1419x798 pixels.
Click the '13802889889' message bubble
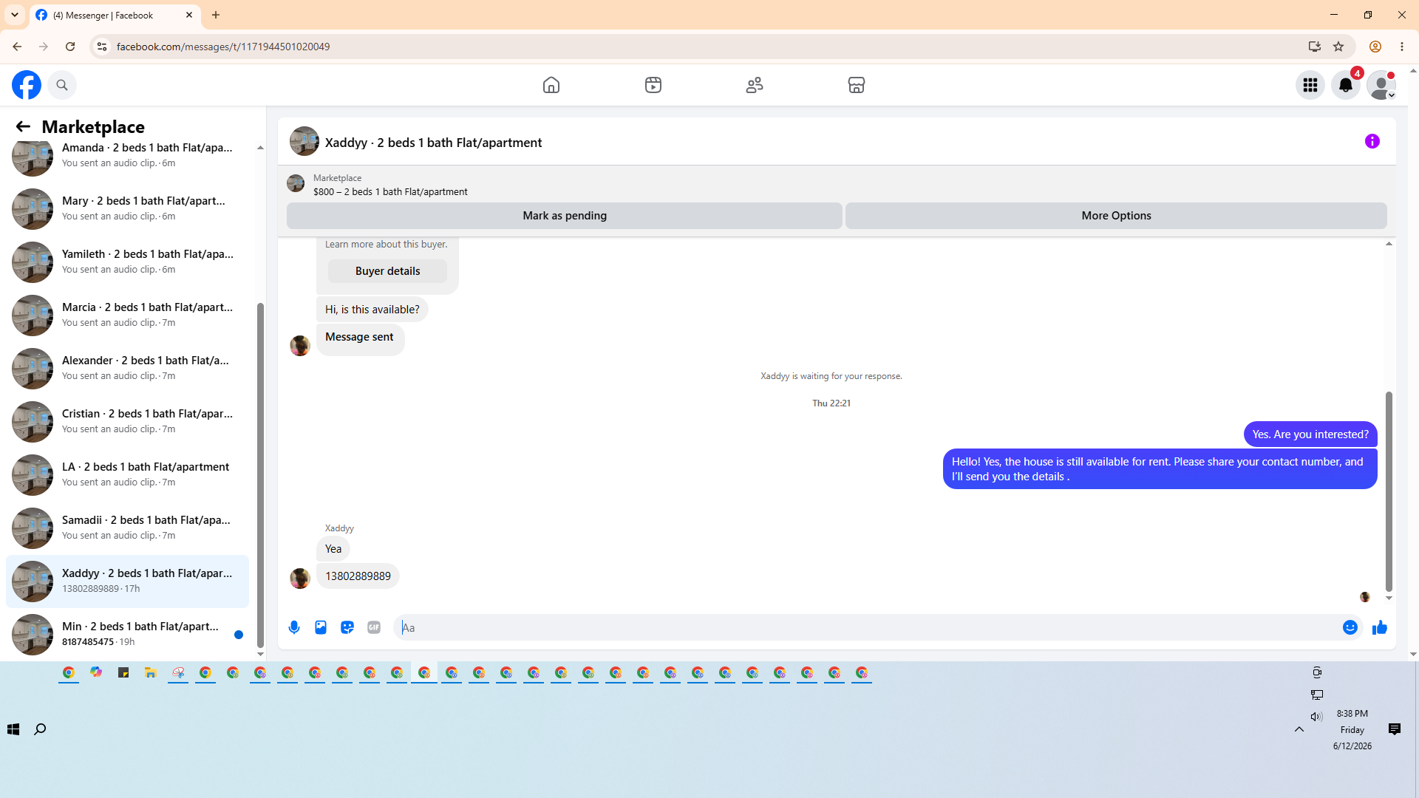(358, 576)
